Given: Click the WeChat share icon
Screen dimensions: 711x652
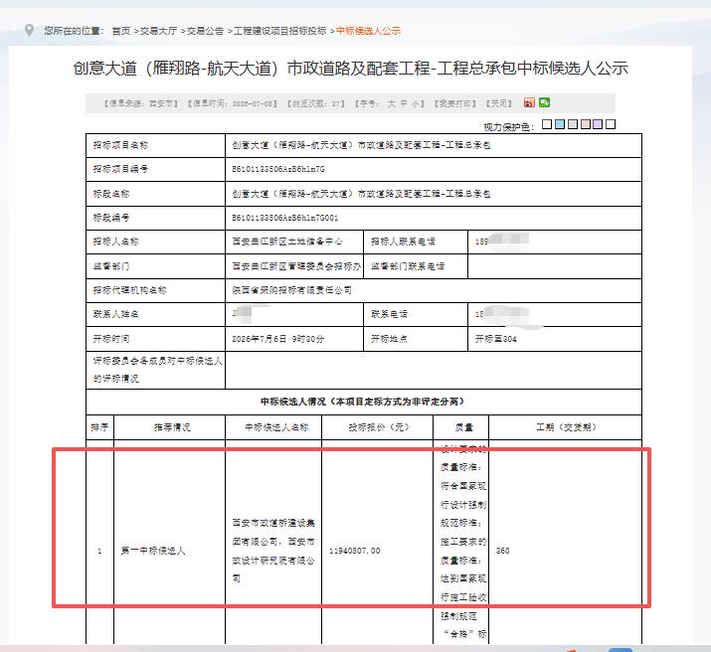Looking at the screenshot, I should (544, 102).
